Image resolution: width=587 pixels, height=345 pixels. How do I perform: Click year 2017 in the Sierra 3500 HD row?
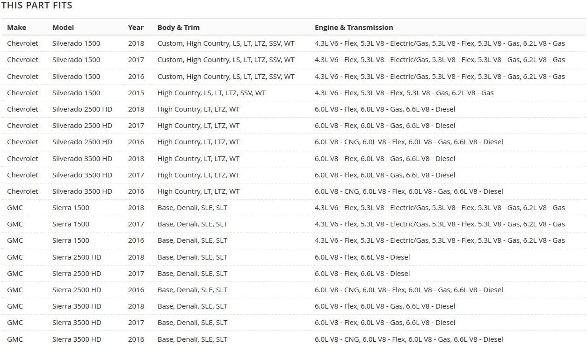pyautogui.click(x=136, y=323)
